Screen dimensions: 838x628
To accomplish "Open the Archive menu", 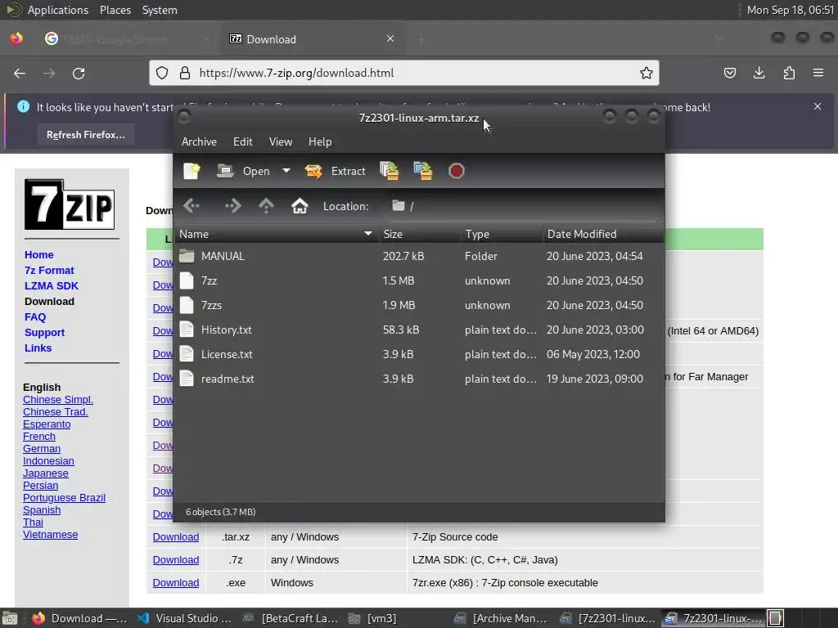I will 199,141.
